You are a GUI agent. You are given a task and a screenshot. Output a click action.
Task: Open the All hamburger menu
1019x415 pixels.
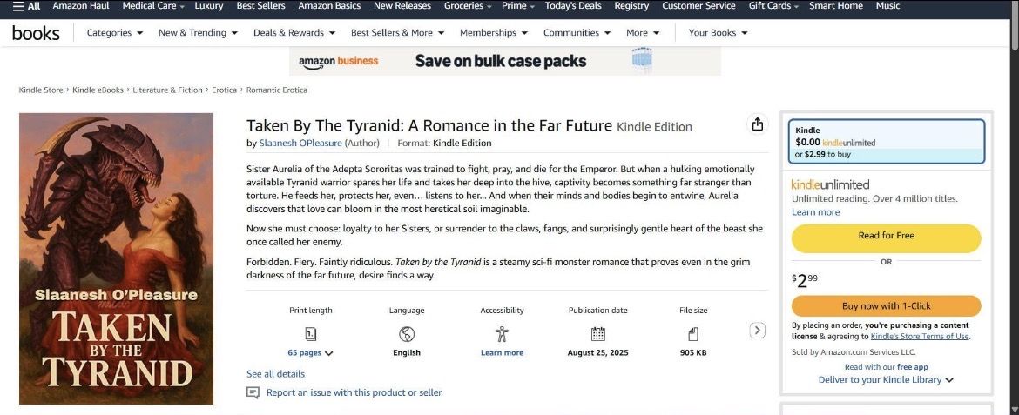click(x=26, y=6)
